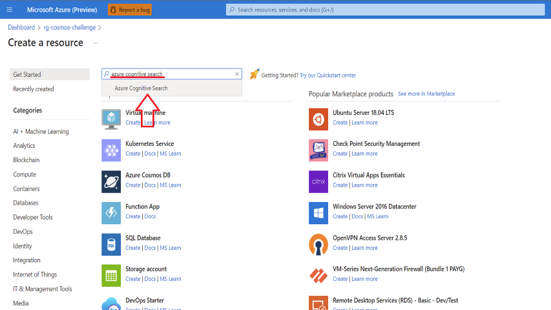This screenshot has height=310, width=551.
Task: Click the Citrix Virtual Apps Essentials icon
Action: pyautogui.click(x=318, y=181)
